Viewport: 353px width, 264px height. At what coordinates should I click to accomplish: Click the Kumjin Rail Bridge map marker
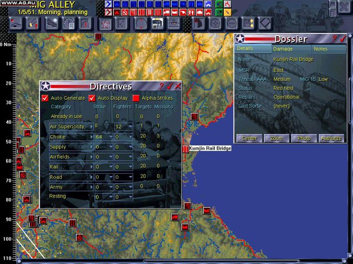pyautogui.click(x=185, y=148)
